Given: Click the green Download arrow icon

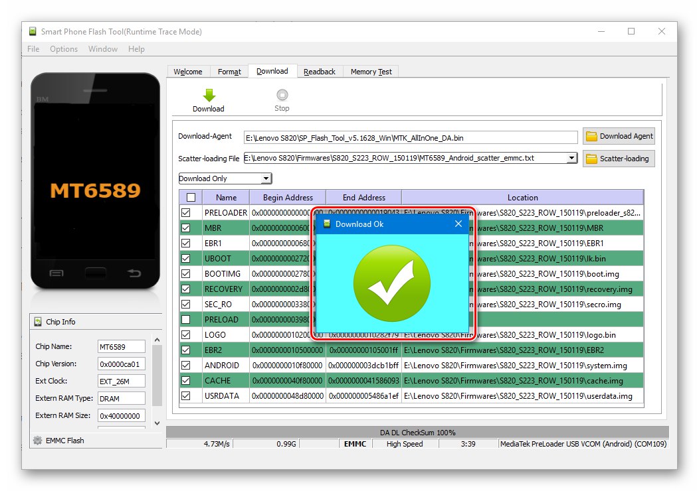Looking at the screenshot, I should (208, 94).
